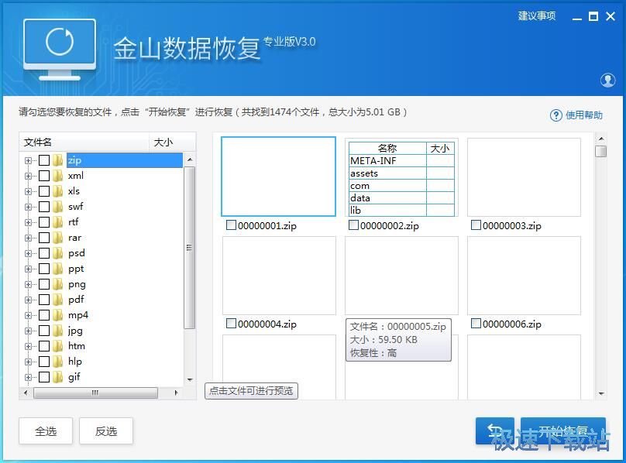The height and width of the screenshot is (463, 626).
Task: Click the zip folder icon
Action: 58,160
